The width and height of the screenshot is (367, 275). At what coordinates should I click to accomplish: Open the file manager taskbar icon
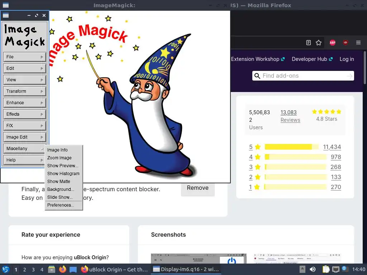[x=52, y=269]
